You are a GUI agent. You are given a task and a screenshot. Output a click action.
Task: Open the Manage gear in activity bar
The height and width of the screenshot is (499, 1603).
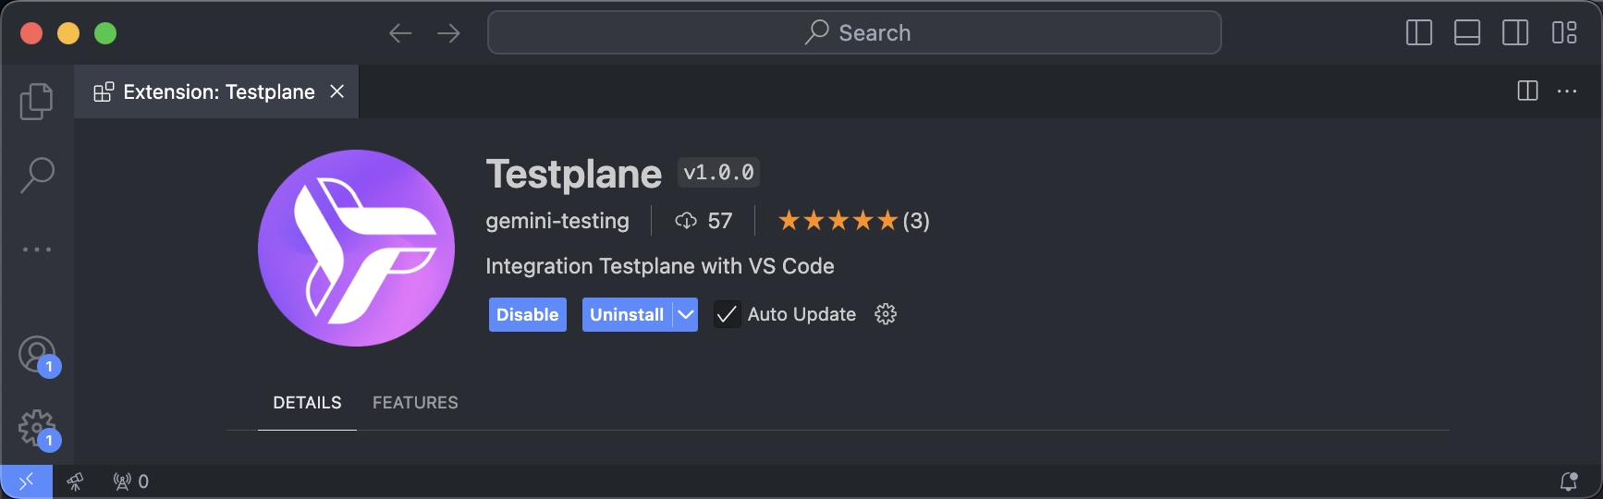click(37, 428)
